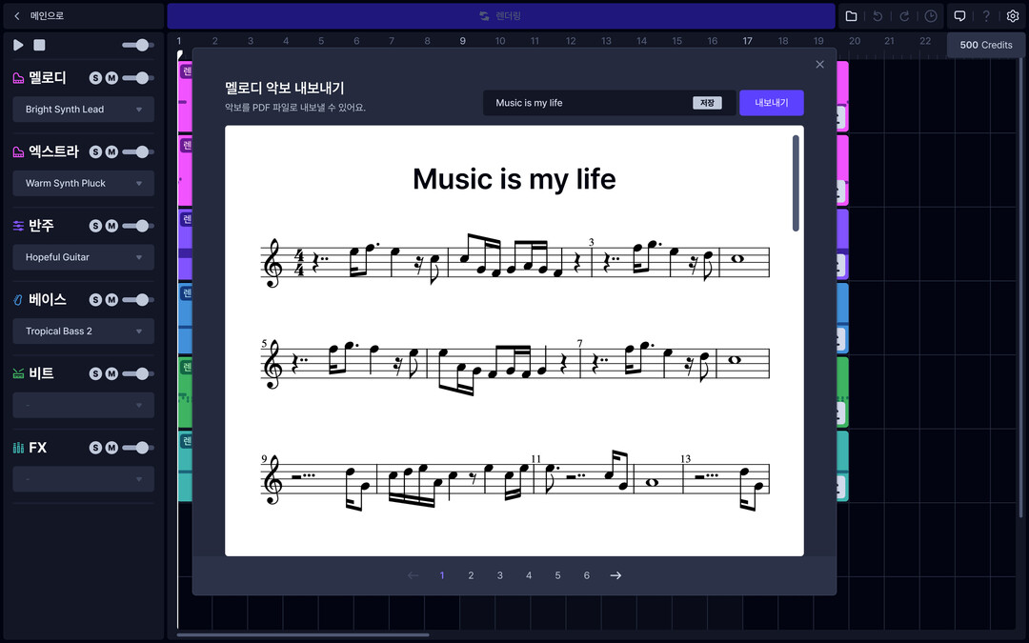Viewport: 1029px width, 643px height.
Task: Mute the 베이스 track
Action: point(111,300)
